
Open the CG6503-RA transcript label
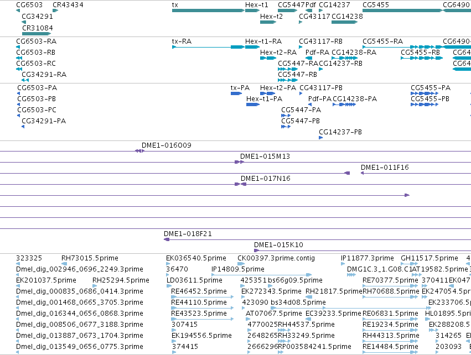point(37,41)
